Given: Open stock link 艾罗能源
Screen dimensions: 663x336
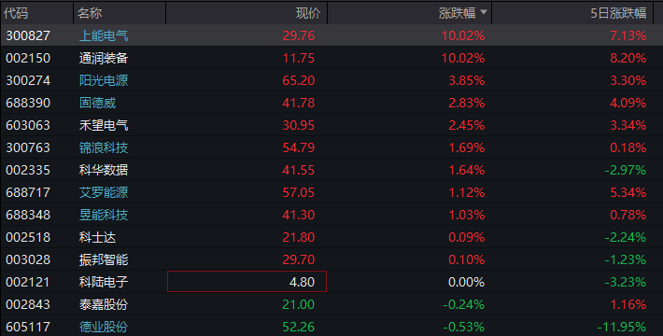Looking at the screenshot, I should pos(104,192).
